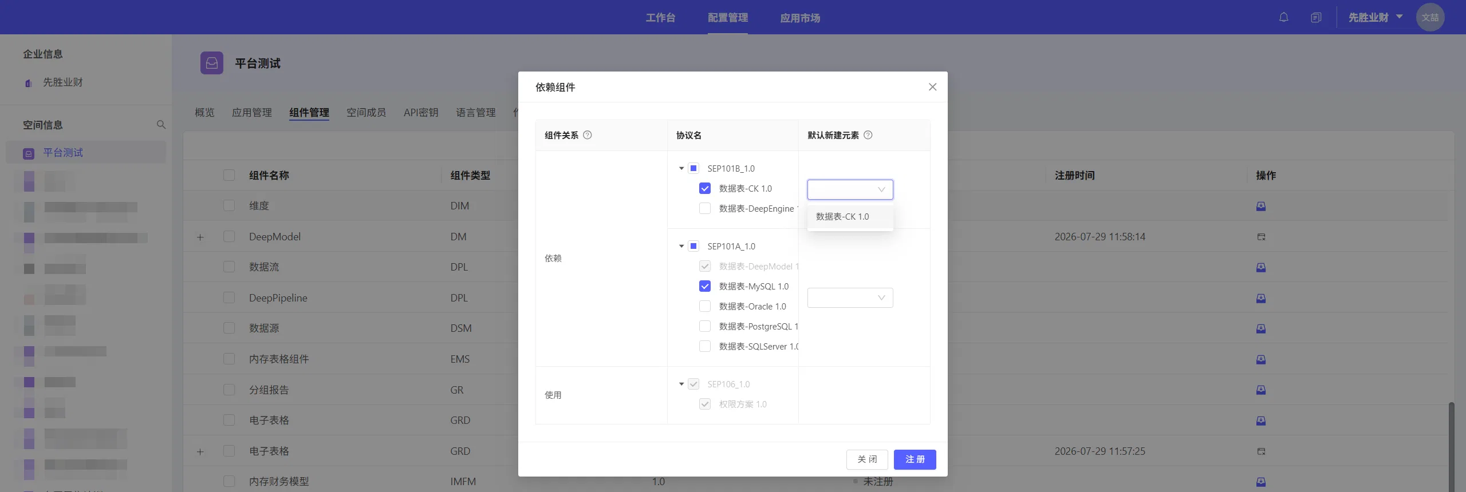Click the register icon in the 分组报告 row
Viewport: 1466px width, 492px height.
tap(1261, 390)
